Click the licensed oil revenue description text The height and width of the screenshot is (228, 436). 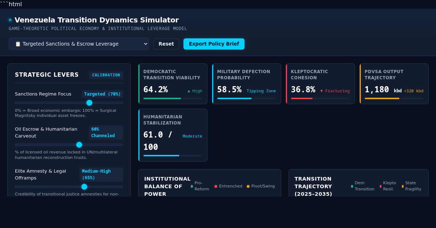click(66, 155)
